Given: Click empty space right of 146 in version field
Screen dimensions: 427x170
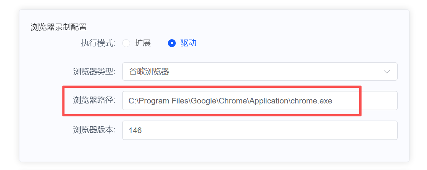Looking at the screenshot, I should 266,130.
